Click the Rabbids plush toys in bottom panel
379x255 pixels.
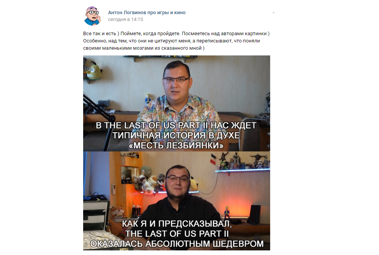coord(146,182)
